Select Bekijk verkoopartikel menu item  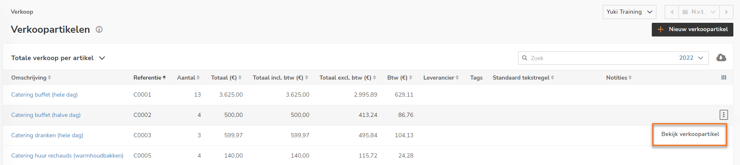(x=690, y=134)
